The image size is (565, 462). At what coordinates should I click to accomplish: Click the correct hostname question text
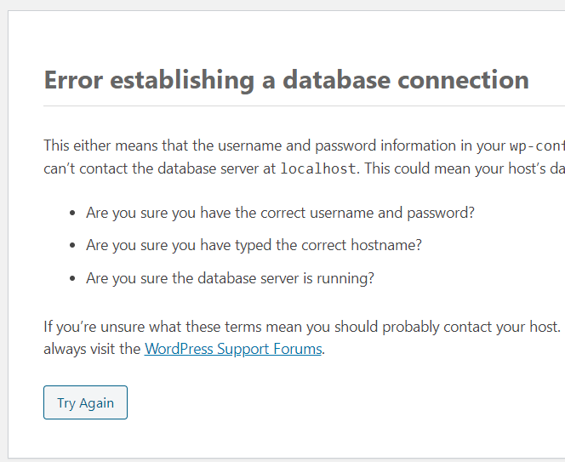coord(254,245)
